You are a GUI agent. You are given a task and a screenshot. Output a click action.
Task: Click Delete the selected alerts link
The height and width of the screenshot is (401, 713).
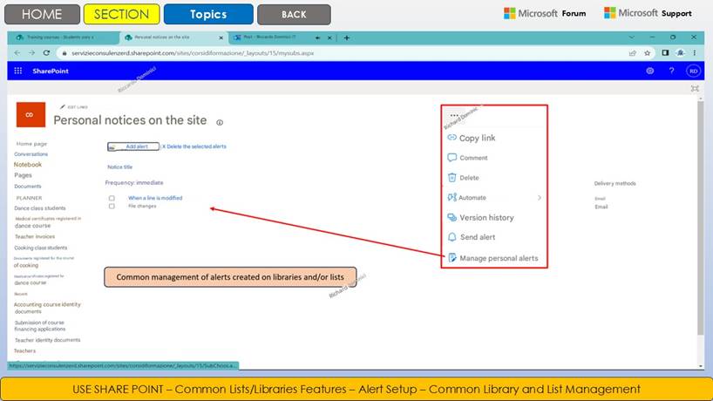194,146
